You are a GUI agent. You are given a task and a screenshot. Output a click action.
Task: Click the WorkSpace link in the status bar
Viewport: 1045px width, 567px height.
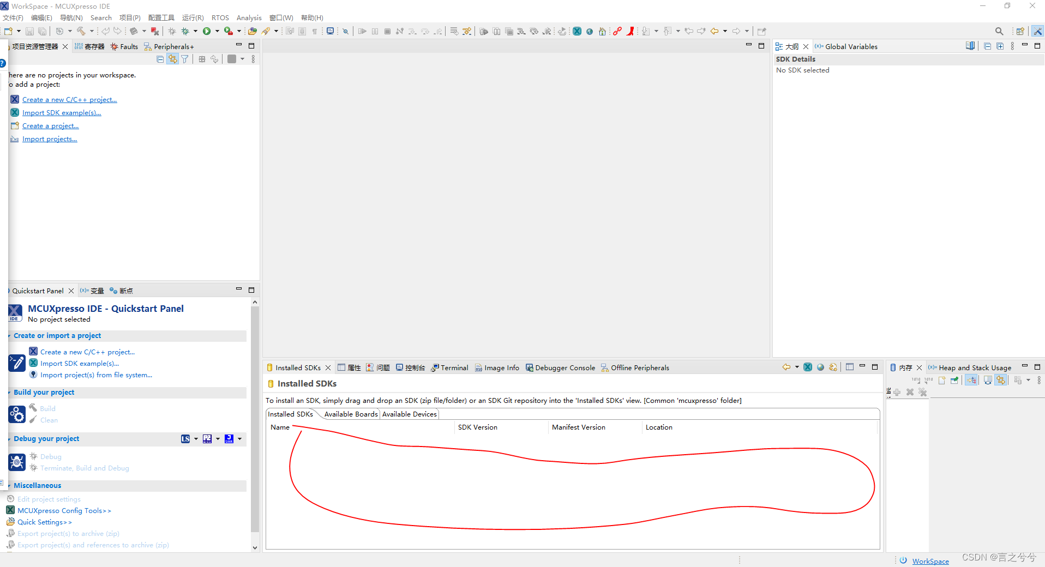pyautogui.click(x=930, y=561)
